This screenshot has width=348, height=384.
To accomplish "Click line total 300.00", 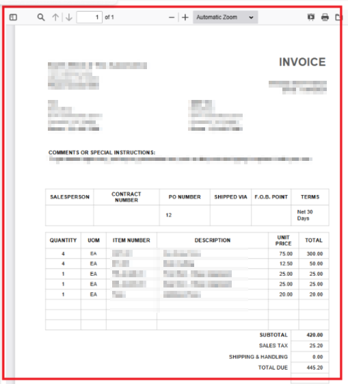I will point(314,254).
